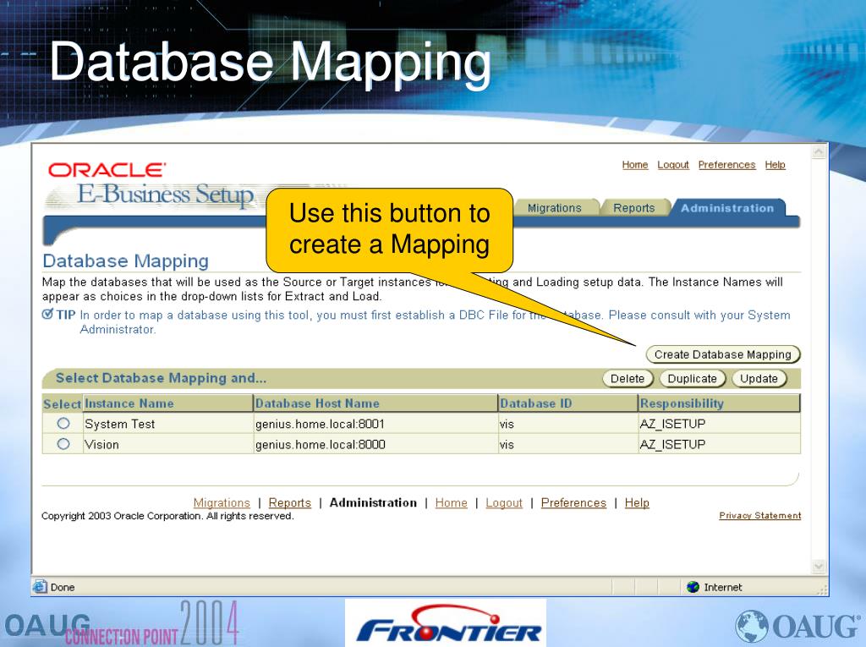Click the footer Reports link

pyautogui.click(x=290, y=502)
